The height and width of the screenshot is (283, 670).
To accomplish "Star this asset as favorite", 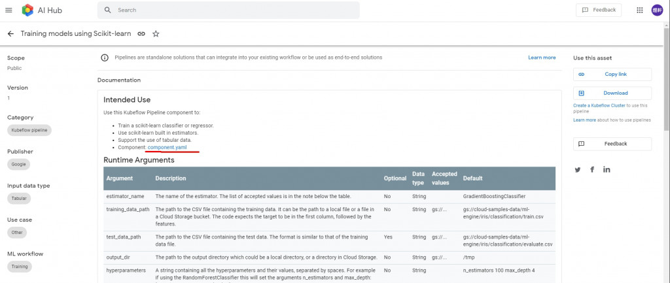I will coord(156,34).
